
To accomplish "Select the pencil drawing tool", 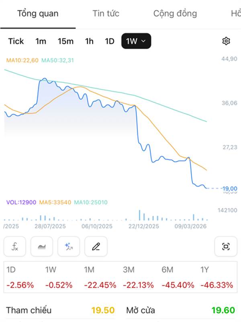I will point(96,247).
